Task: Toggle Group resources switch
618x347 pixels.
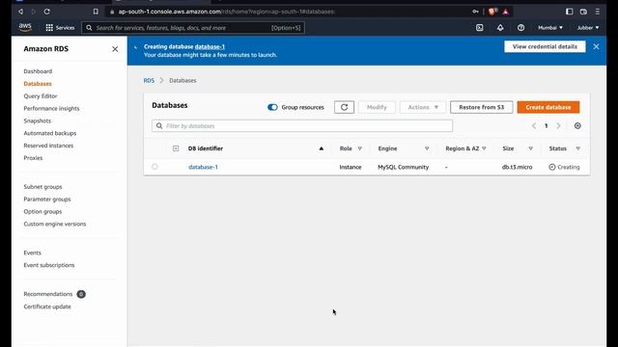Action: point(272,107)
